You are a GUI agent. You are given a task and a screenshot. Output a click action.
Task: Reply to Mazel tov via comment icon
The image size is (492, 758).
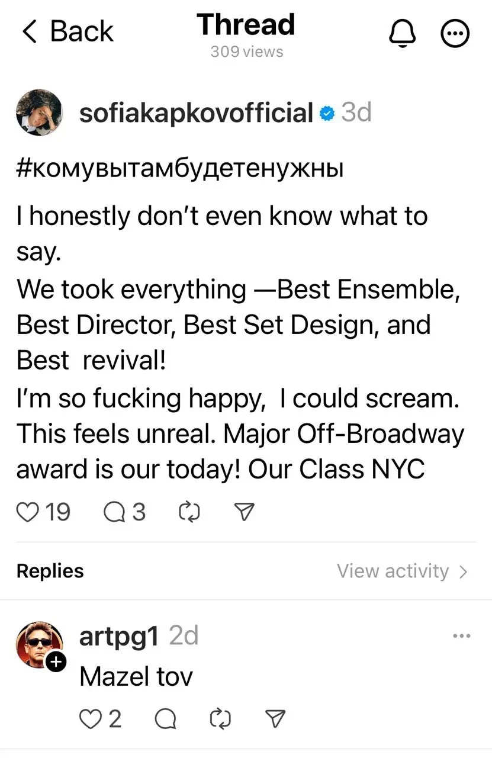[165, 718]
